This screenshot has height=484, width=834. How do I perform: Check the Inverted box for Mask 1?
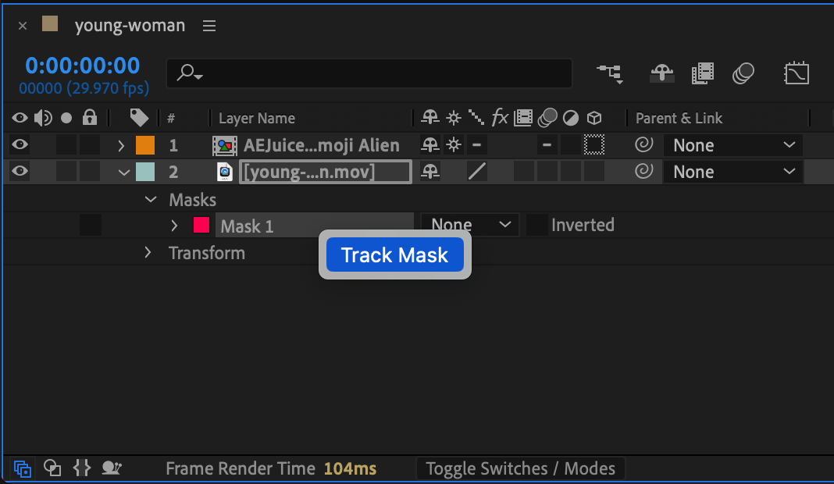536,226
